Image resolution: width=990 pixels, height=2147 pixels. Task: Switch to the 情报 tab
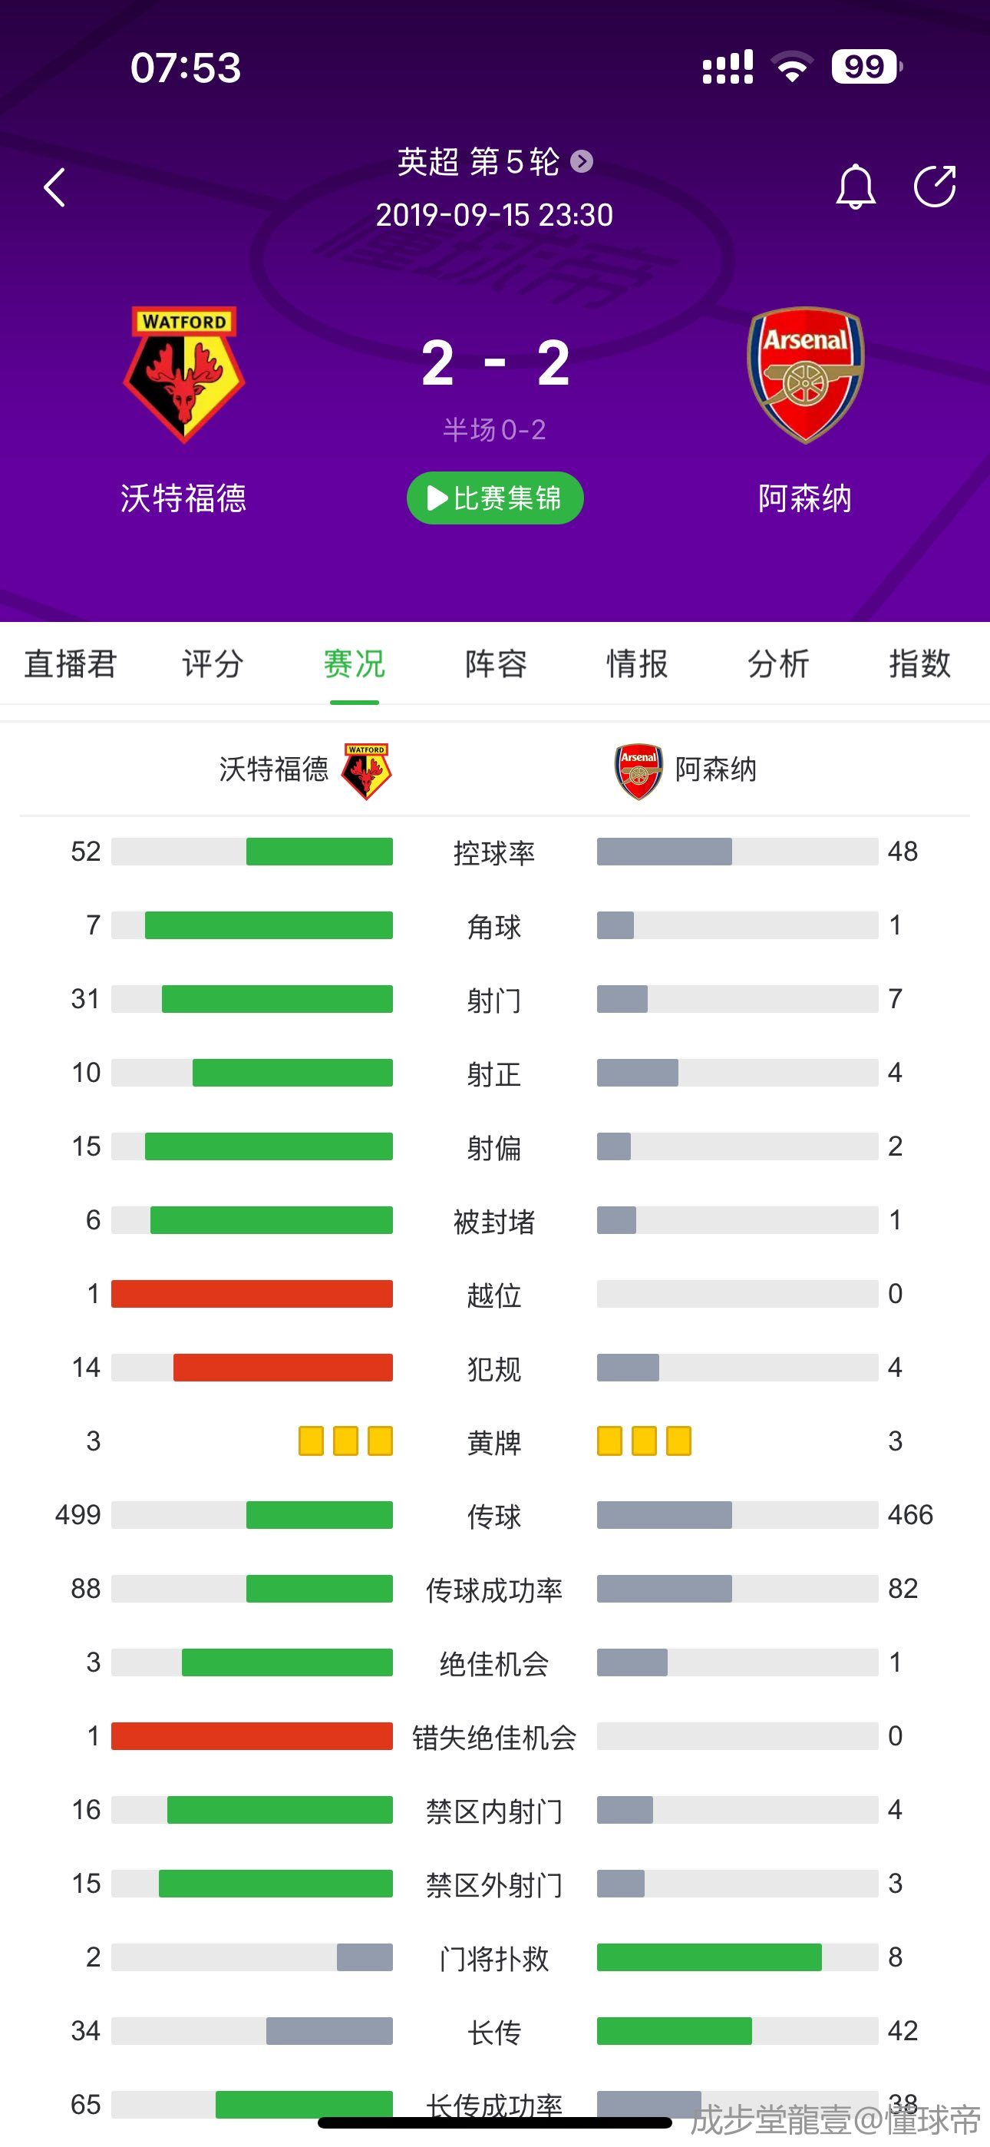pos(637,664)
